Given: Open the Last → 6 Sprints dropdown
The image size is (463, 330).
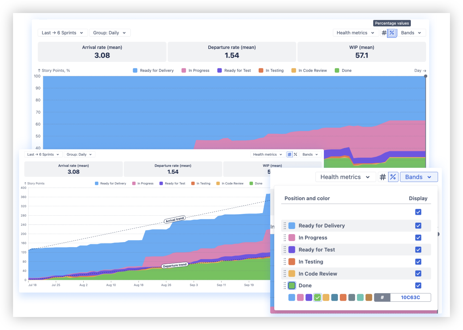Looking at the screenshot, I should coord(62,33).
